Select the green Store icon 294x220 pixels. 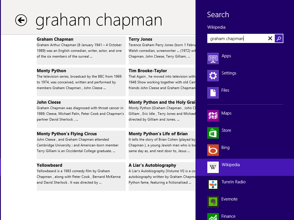click(213, 133)
